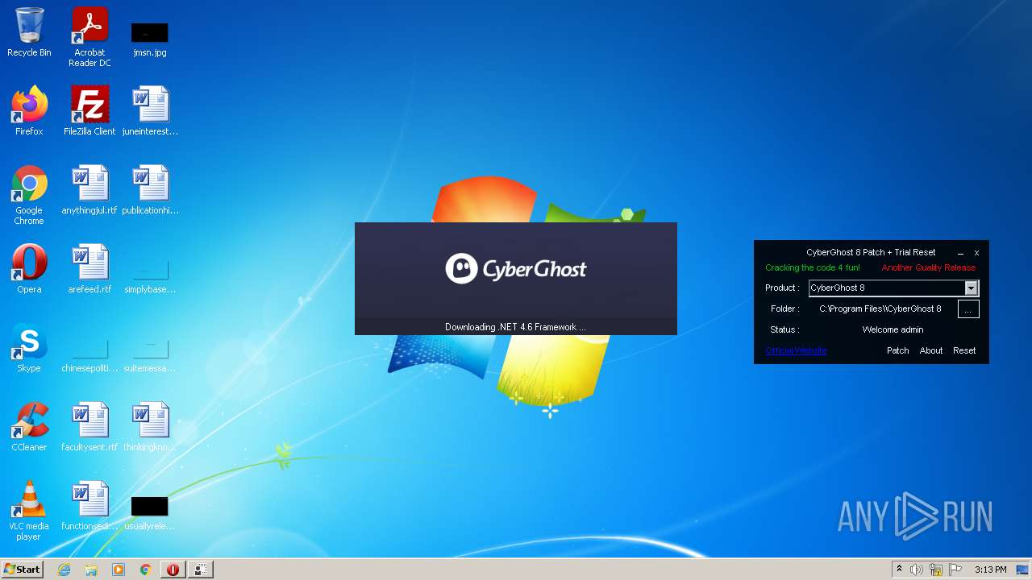Click the Patch button
Image resolution: width=1032 pixels, height=580 pixels.
(x=897, y=350)
